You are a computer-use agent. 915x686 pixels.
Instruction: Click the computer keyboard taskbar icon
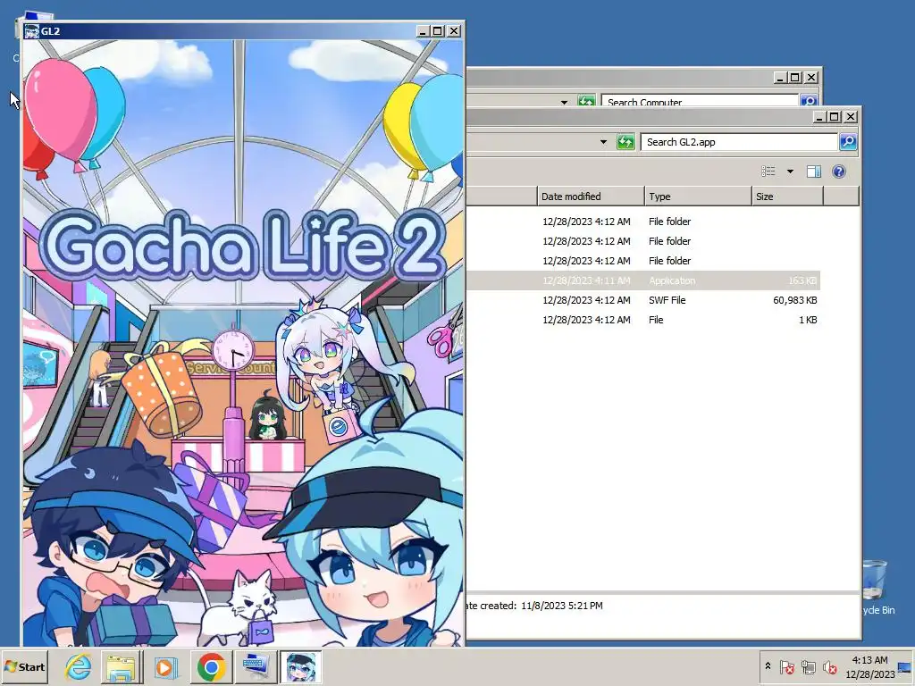tap(256, 666)
